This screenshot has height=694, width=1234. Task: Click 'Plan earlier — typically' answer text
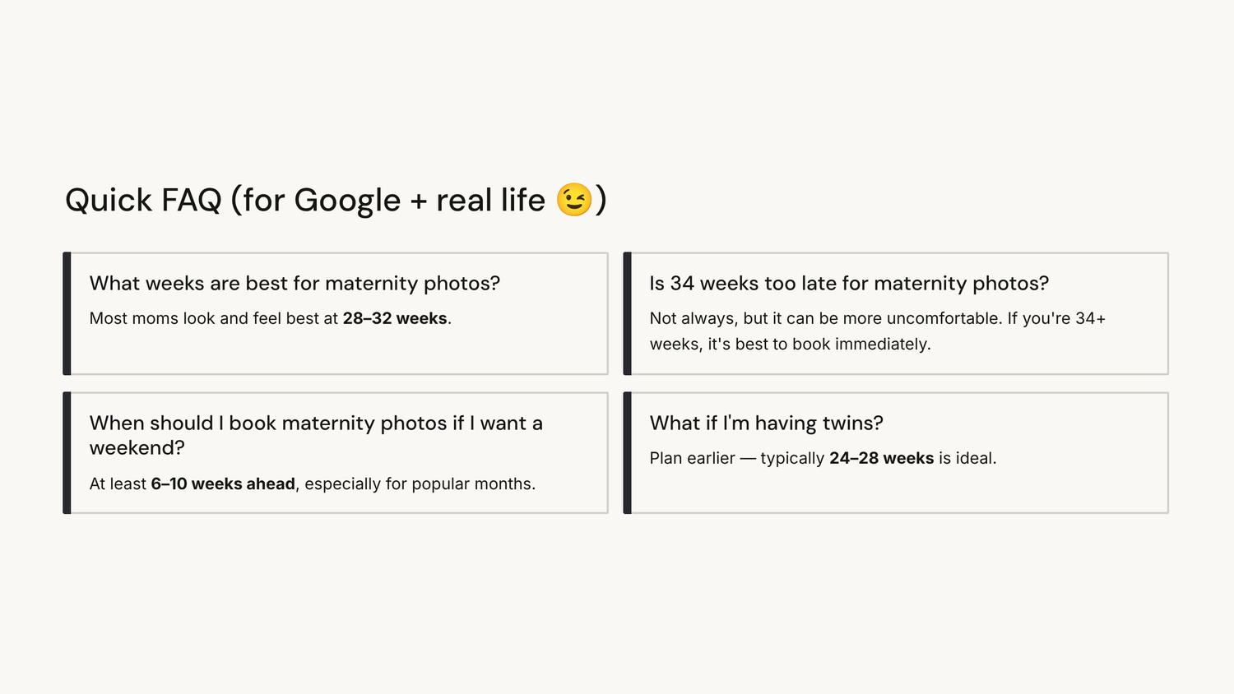[x=737, y=458]
